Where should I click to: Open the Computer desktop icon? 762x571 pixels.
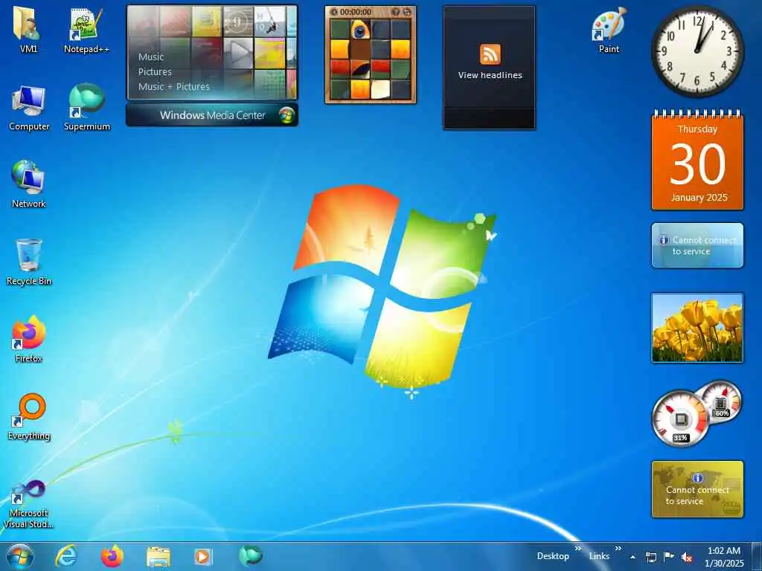coord(29,108)
